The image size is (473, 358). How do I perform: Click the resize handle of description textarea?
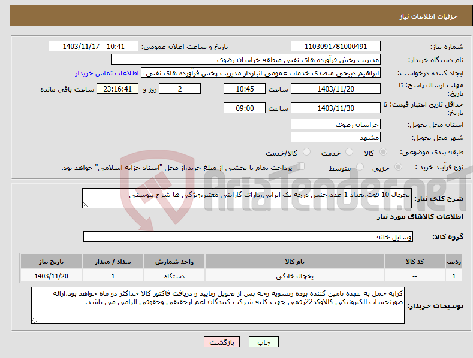(x=86, y=205)
